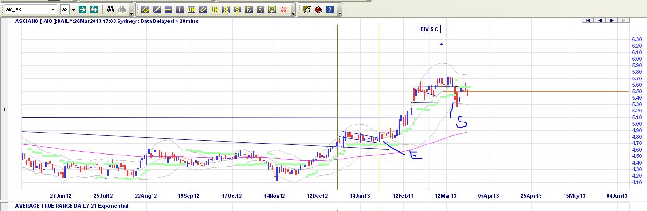Open the aio_ax symbol dropdown
The height and width of the screenshot is (211, 647).
click(52, 10)
